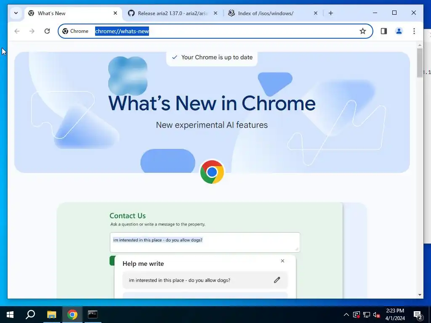The image size is (431, 323).
Task: Reload the current page
Action: pyautogui.click(x=47, y=31)
